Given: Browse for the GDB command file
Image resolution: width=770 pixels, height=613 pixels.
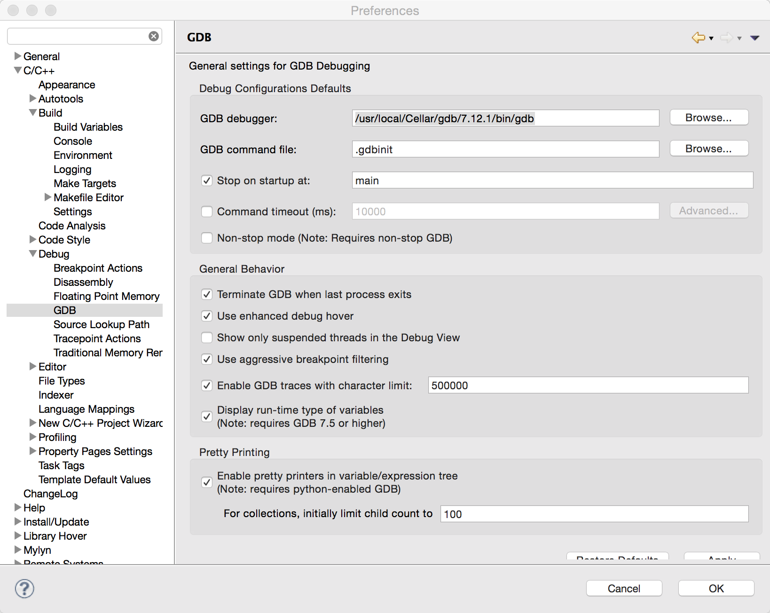Looking at the screenshot, I should click(x=709, y=149).
